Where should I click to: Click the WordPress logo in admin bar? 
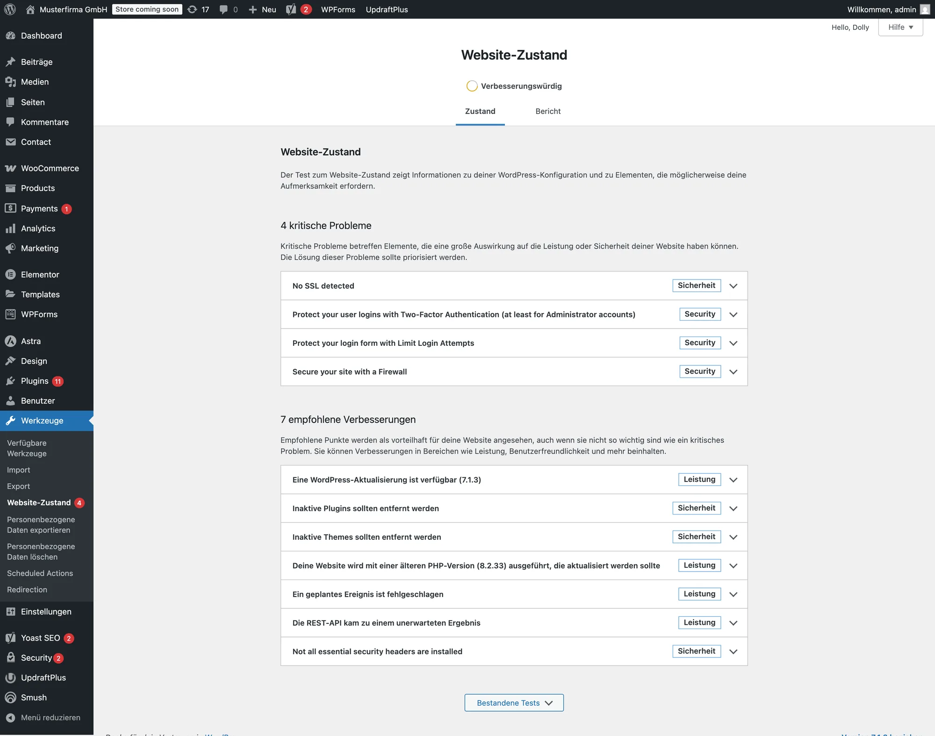[10, 9]
